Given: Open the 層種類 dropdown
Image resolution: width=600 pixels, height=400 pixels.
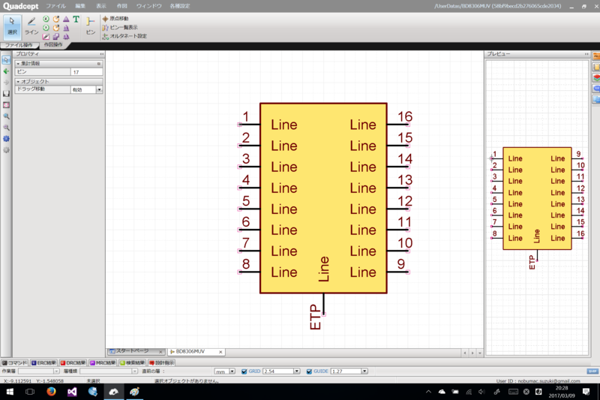Looking at the screenshot, I should click(x=135, y=371).
